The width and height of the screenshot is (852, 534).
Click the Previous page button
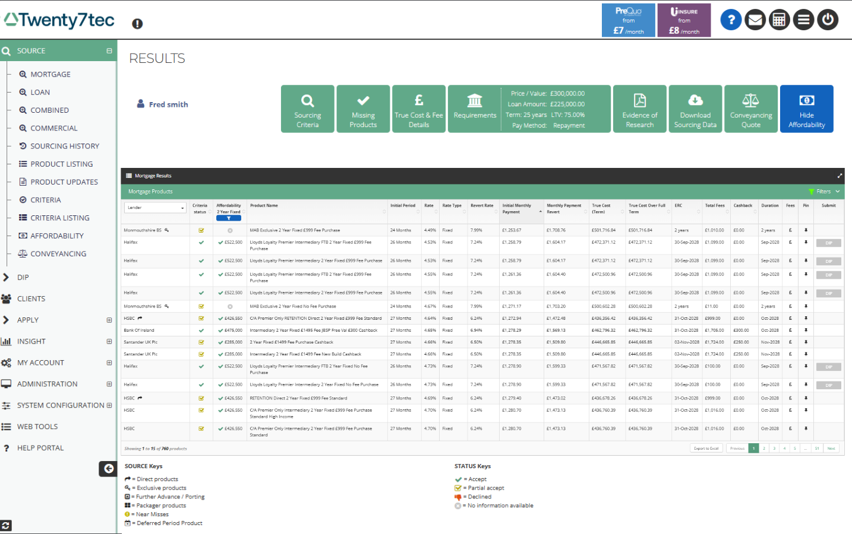tap(737, 449)
